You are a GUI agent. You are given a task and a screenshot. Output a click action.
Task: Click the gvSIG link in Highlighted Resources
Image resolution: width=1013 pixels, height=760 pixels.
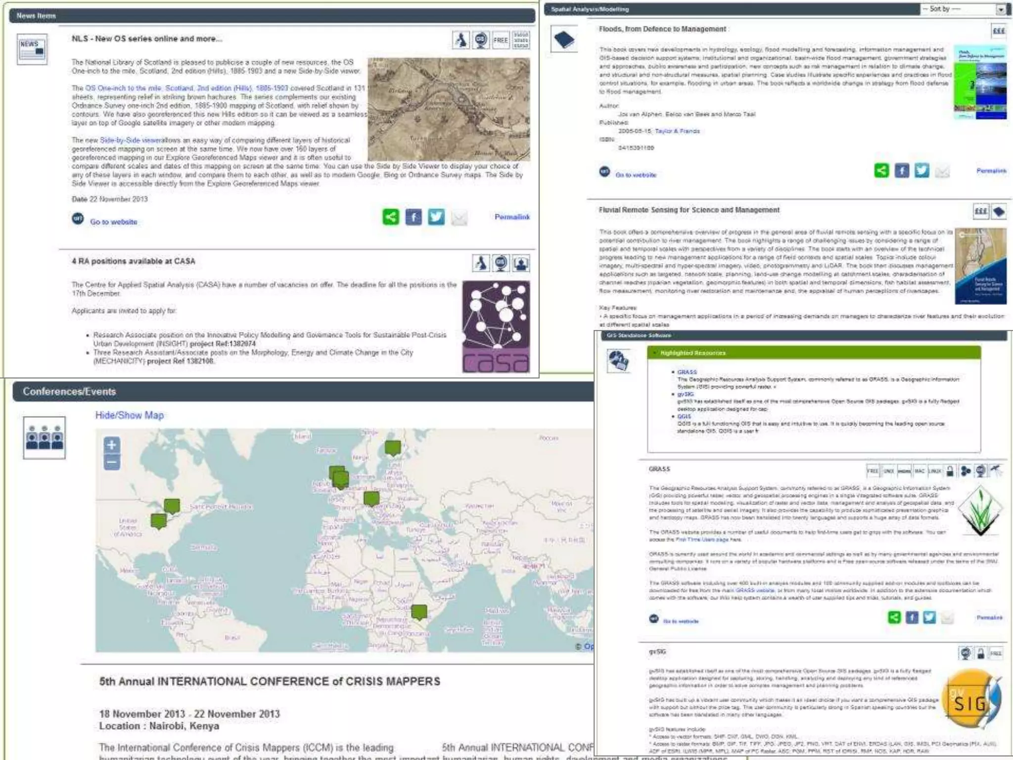click(685, 394)
